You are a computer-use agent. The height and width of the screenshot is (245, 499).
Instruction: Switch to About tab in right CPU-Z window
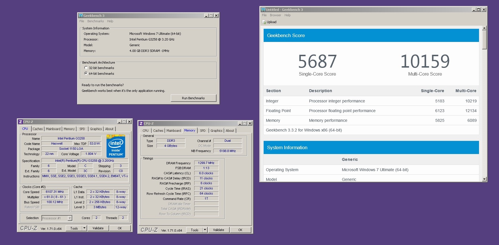pyautogui.click(x=230, y=131)
